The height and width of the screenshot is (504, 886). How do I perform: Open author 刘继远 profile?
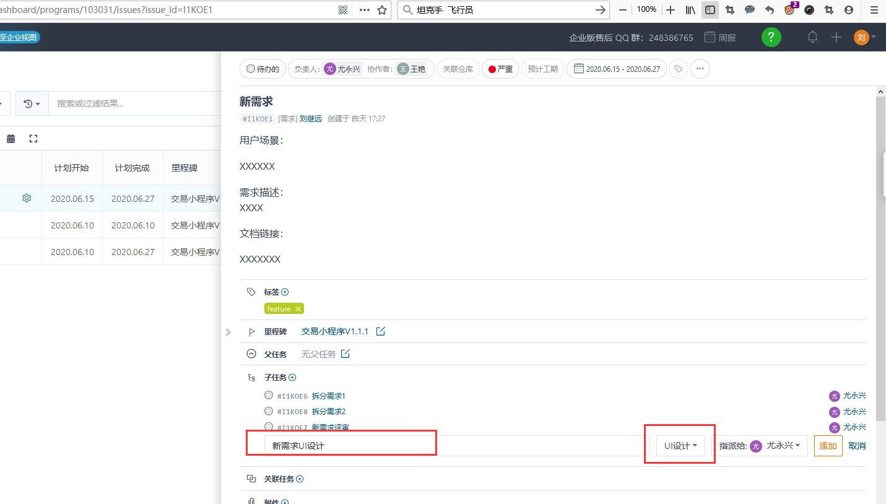(311, 118)
